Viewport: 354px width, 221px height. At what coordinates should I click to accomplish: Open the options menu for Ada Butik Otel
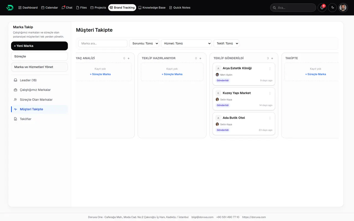(x=270, y=118)
